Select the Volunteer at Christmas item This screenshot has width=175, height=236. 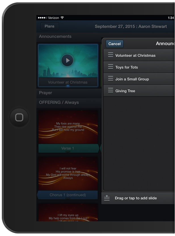pyautogui.click(x=135, y=55)
